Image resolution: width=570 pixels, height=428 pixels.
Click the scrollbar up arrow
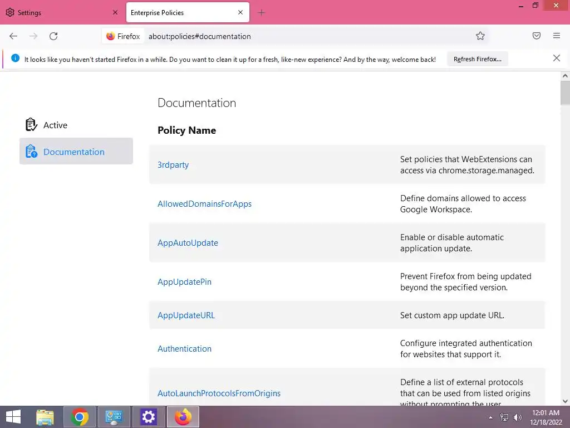click(565, 76)
